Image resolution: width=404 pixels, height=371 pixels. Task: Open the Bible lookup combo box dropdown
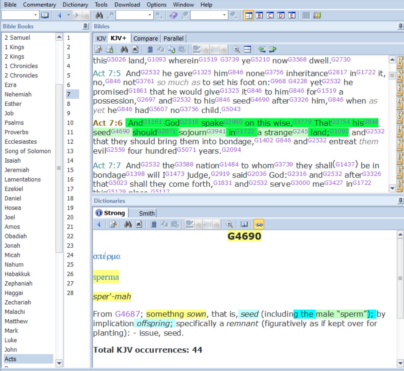(x=35, y=15)
